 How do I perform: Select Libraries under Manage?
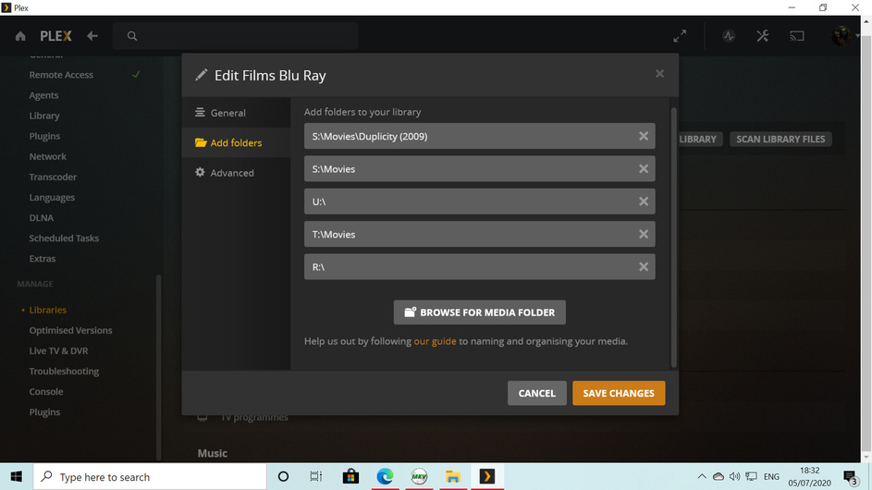click(x=48, y=310)
